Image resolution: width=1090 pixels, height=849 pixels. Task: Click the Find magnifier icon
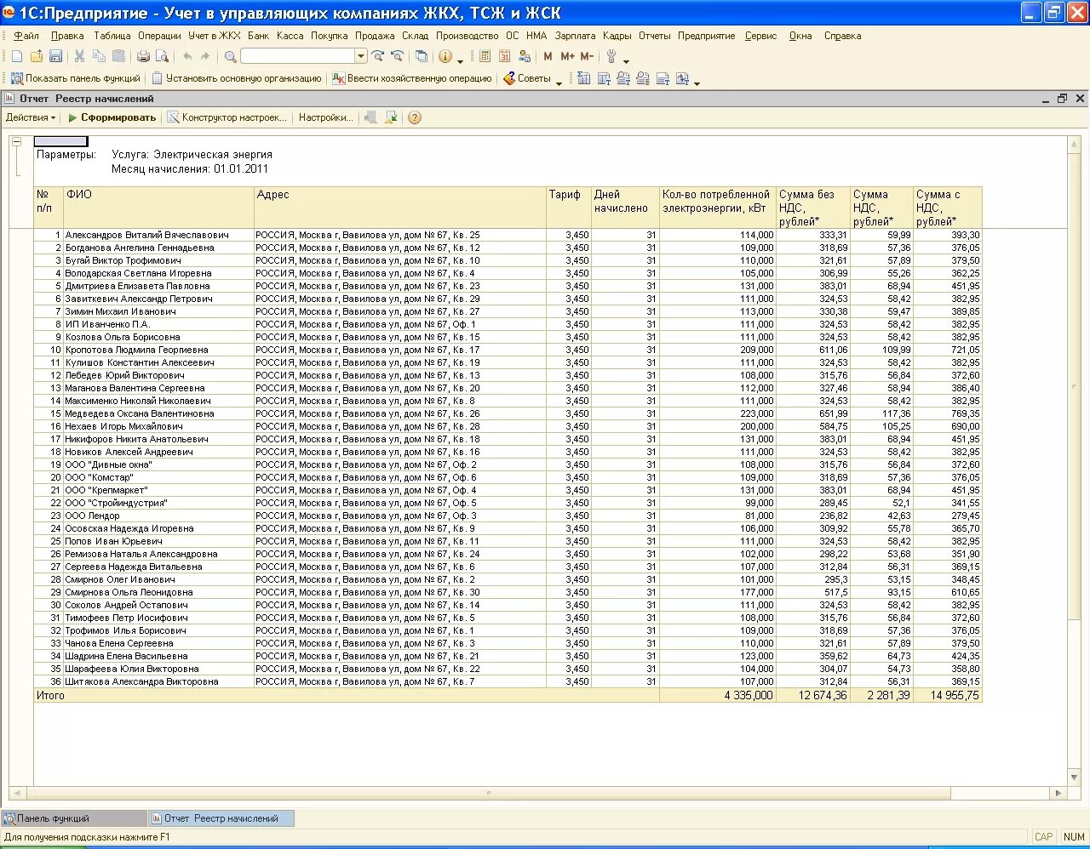(230, 56)
